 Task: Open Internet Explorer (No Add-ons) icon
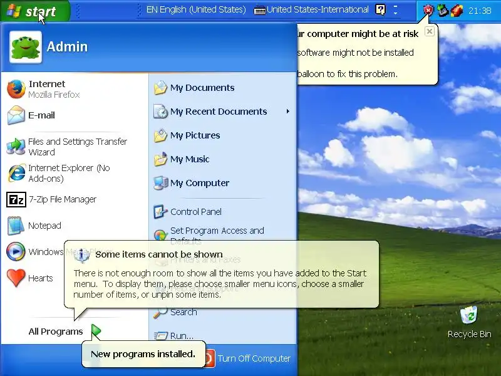(x=16, y=173)
